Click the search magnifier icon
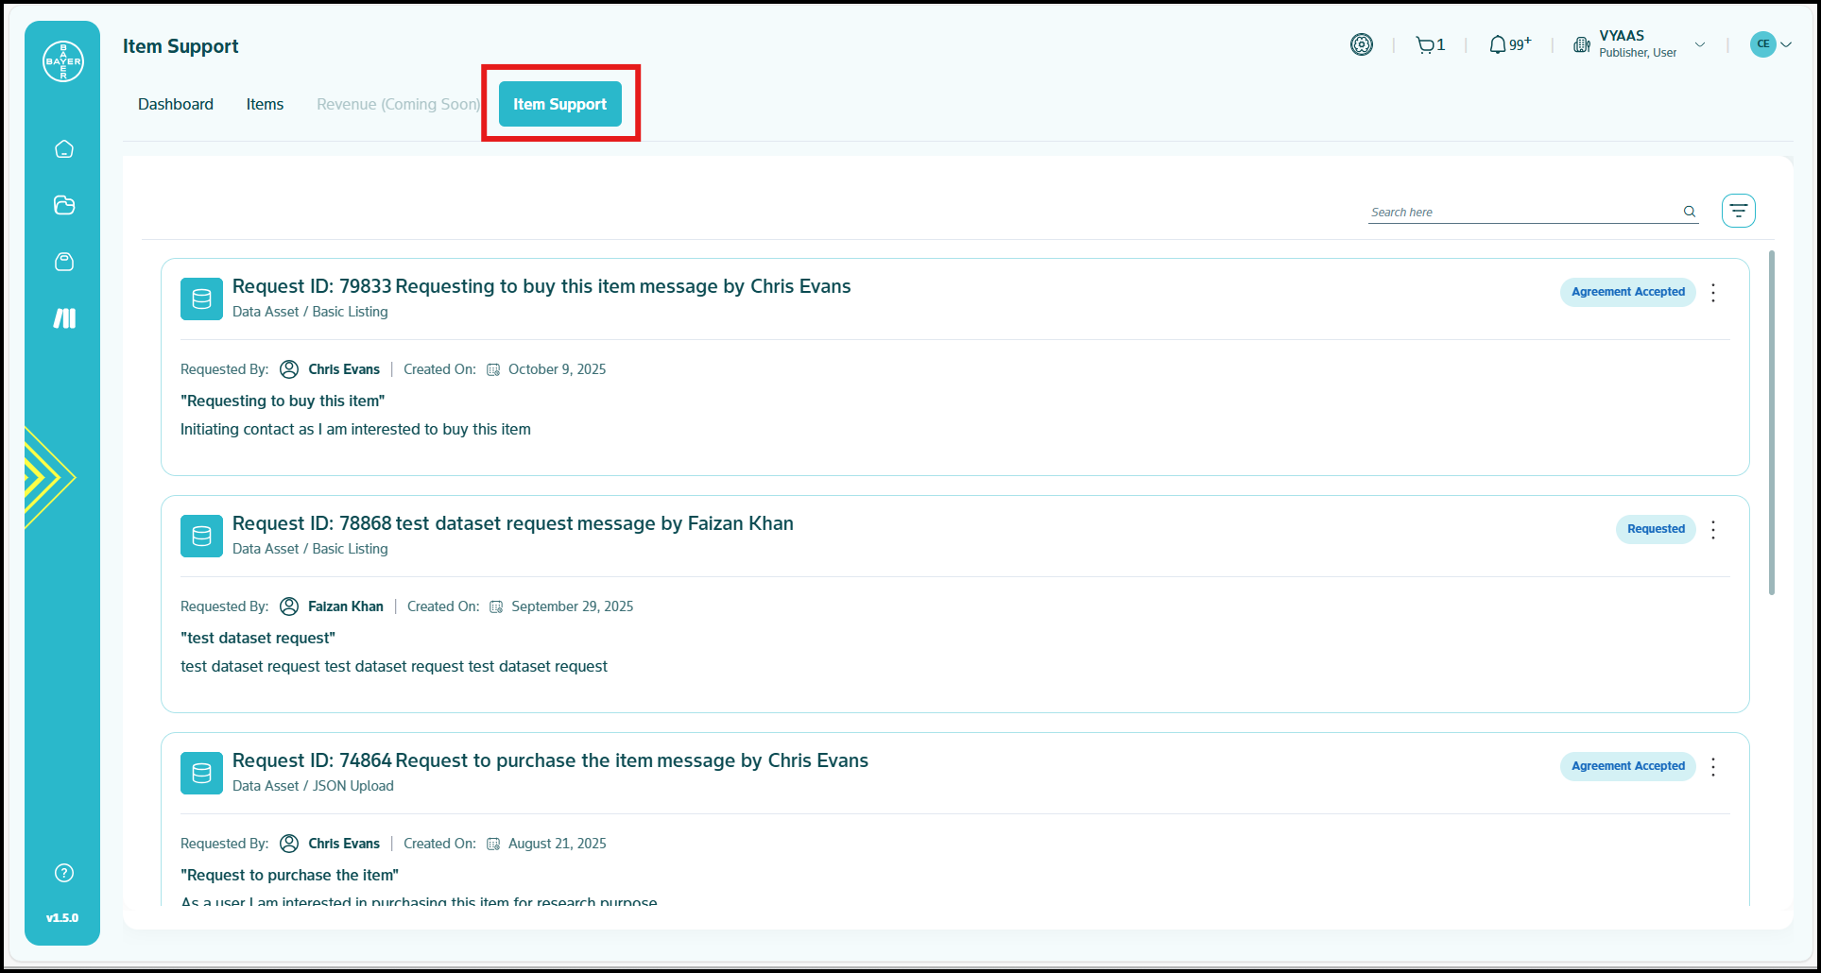Screen dimensions: 1821x973 point(1689,212)
